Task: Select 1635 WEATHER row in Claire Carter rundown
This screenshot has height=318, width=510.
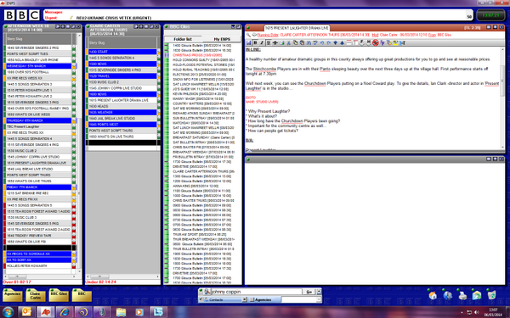Action: tap(123, 112)
